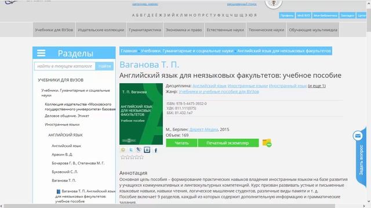Image resolution: width=371 pixels, height=208 pixels.
Task: Select Аракин В. Д. tree item
Action: pos(62,154)
